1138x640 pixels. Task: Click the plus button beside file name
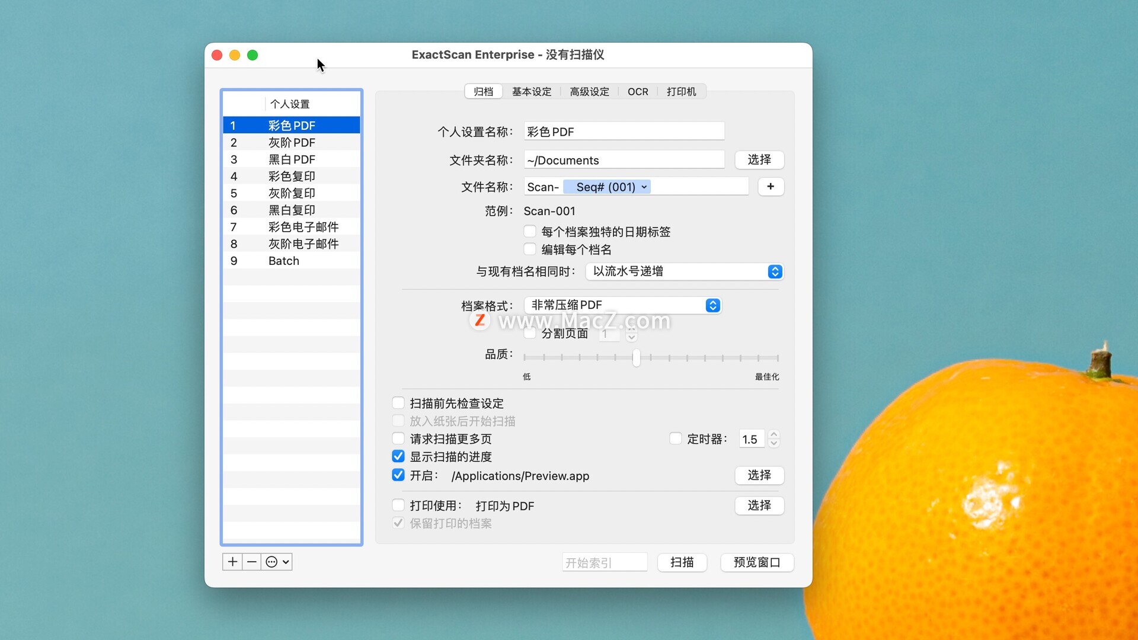(x=771, y=187)
